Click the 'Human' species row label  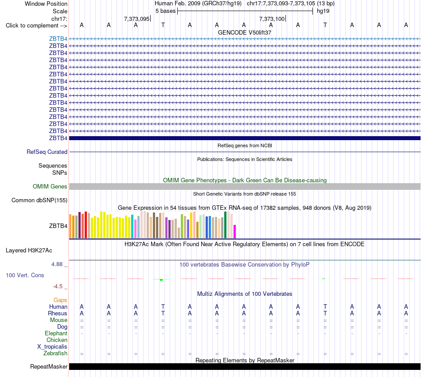(58, 307)
